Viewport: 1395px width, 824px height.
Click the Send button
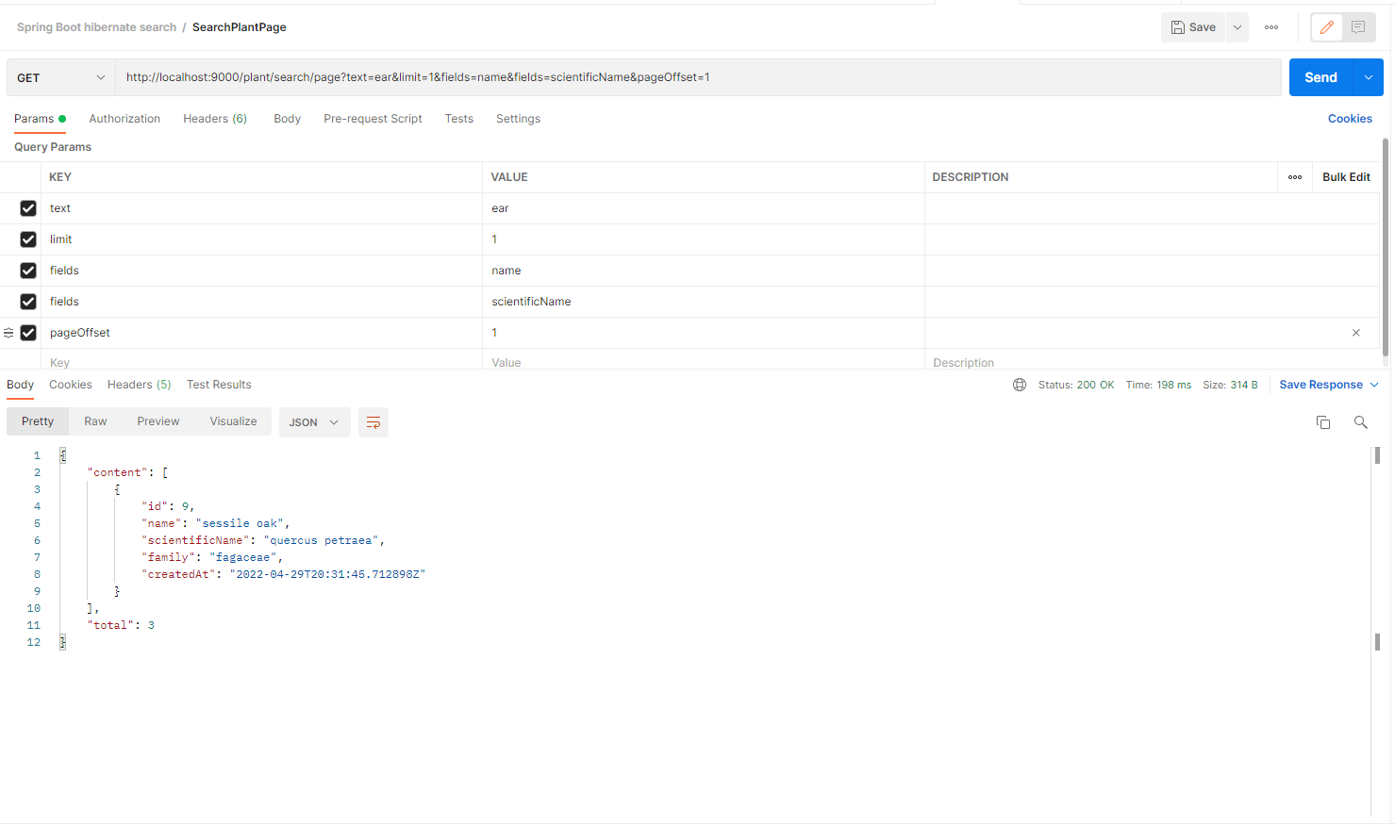1320,77
